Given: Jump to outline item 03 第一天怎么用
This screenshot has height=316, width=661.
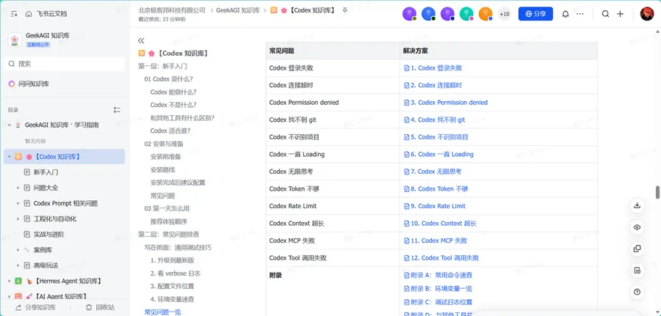Looking at the screenshot, I should 167,208.
